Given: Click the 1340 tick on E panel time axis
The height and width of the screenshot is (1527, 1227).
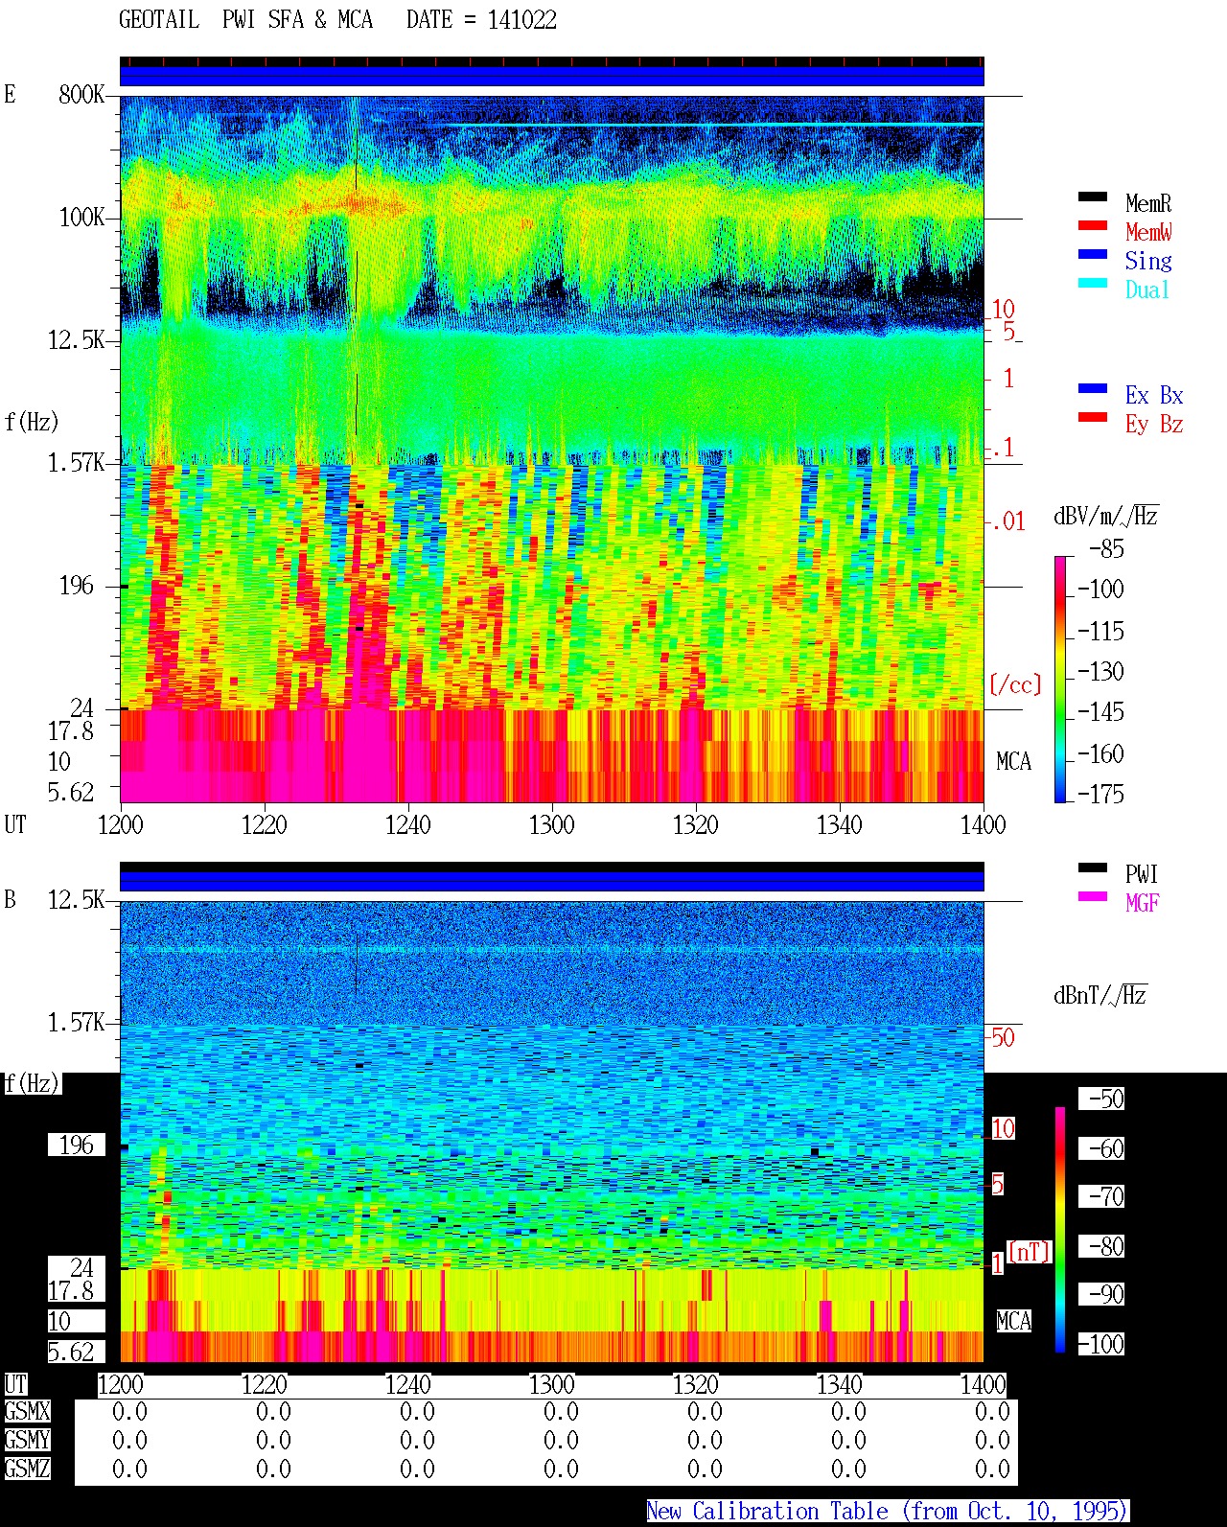Looking at the screenshot, I should click(839, 825).
